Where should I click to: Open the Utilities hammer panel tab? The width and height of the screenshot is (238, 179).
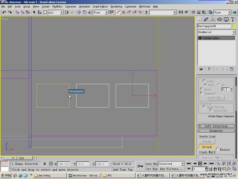[x=232, y=20]
